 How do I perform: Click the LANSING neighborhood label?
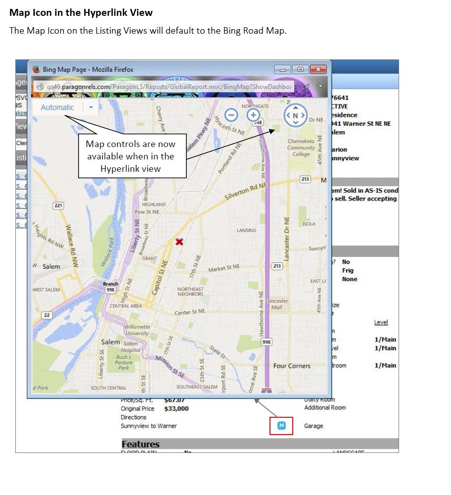[246, 231]
